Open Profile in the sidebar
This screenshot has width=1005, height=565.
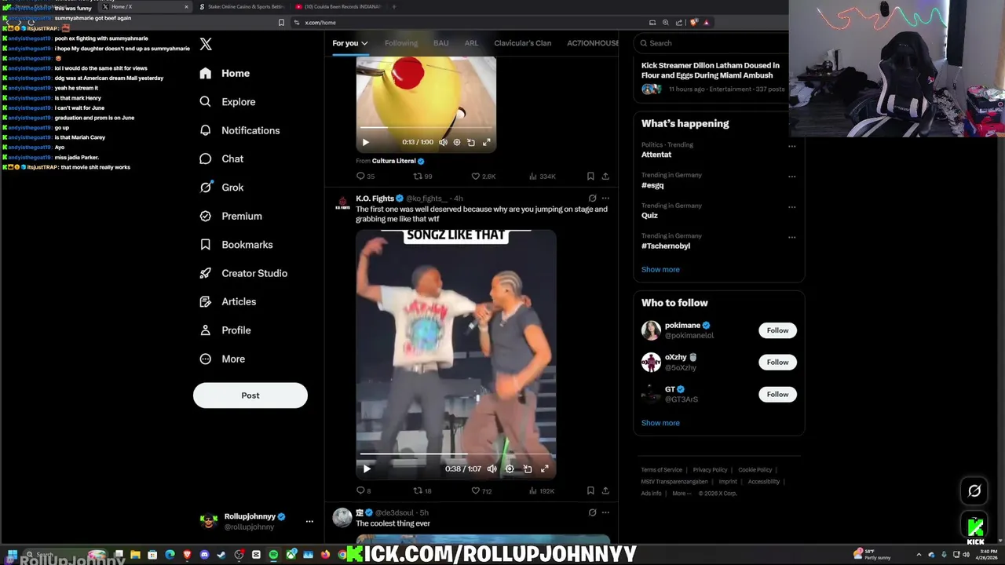(x=225, y=330)
